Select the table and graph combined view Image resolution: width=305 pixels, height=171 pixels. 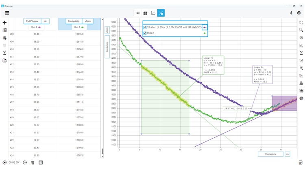pos(161,13)
